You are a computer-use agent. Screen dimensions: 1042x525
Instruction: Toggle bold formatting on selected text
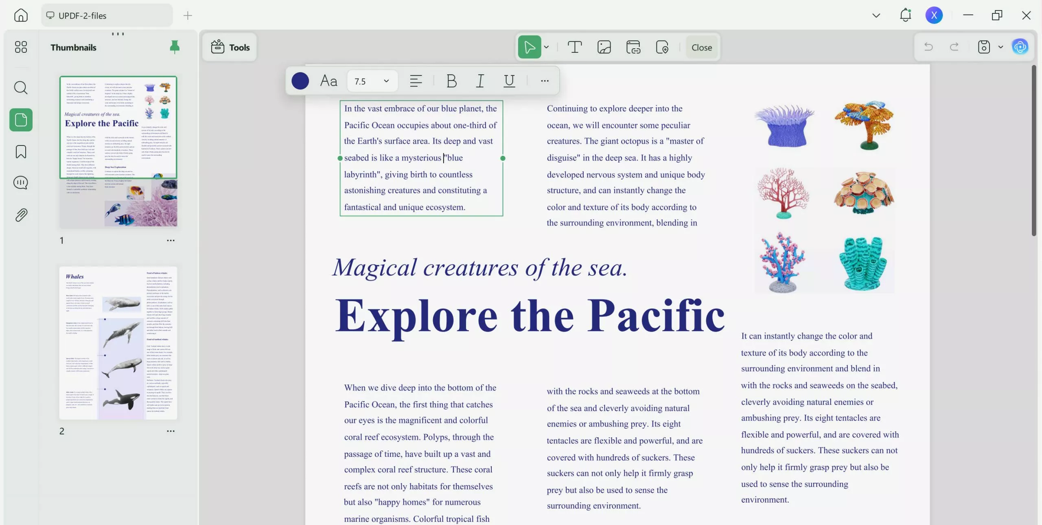click(x=451, y=81)
